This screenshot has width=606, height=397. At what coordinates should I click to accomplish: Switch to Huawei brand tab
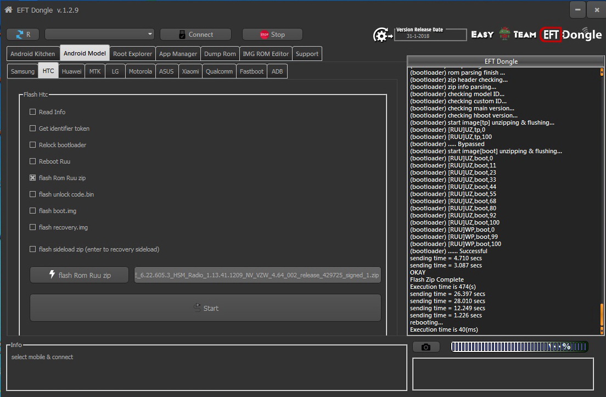point(72,71)
